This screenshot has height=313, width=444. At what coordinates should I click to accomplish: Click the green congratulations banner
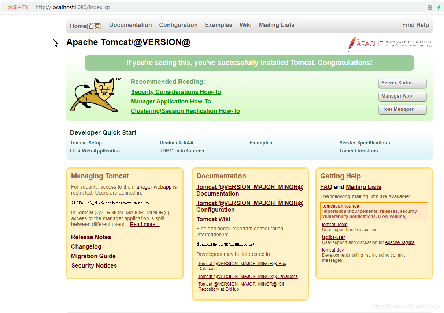tap(249, 63)
